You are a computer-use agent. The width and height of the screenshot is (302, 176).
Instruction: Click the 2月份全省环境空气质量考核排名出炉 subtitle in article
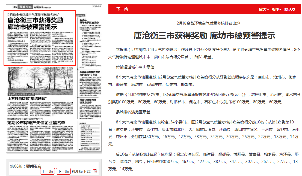pyautogui.click(x=204, y=23)
